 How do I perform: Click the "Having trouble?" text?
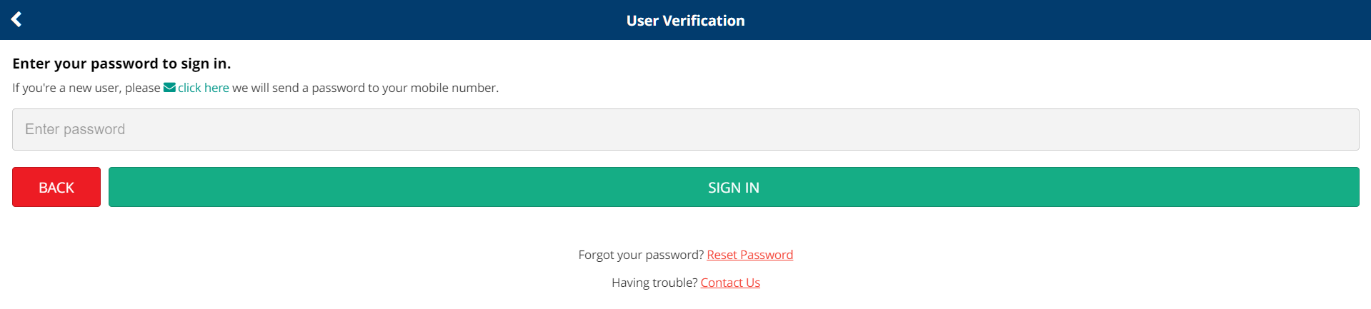pyautogui.click(x=654, y=283)
